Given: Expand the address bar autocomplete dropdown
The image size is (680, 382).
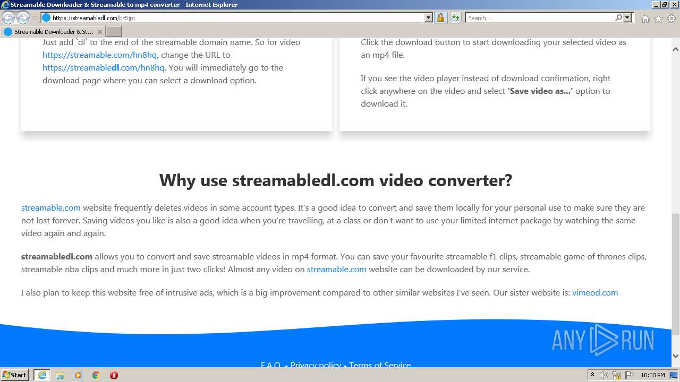Looking at the screenshot, I should tap(429, 18).
